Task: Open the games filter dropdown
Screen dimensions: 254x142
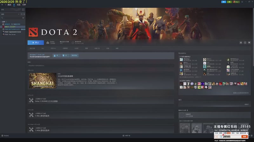Action: coord(10,14)
